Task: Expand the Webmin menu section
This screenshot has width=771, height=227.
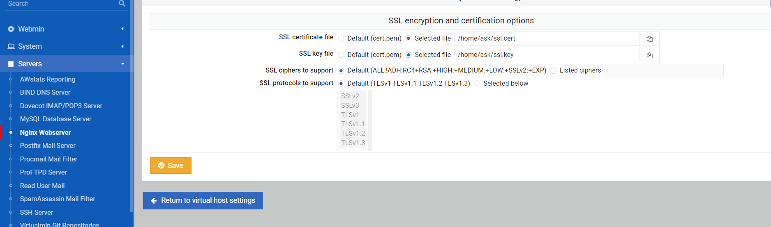Action: coord(66,29)
